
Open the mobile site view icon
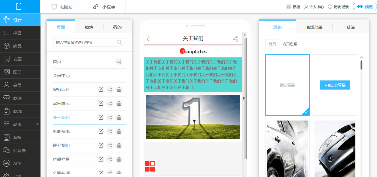pos(19,7)
